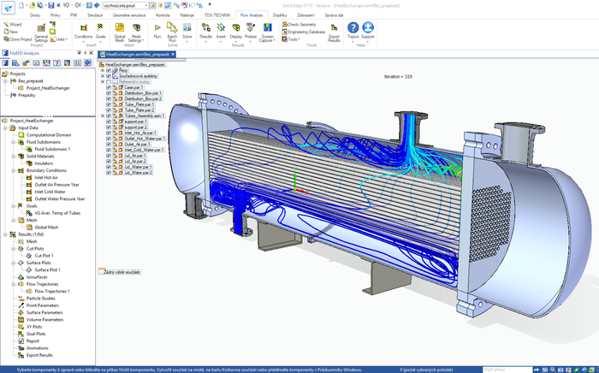Toggle the Inlet_Hot_Air.par:1 checkbox
This screenshot has height=373, width=599.
coord(109,133)
